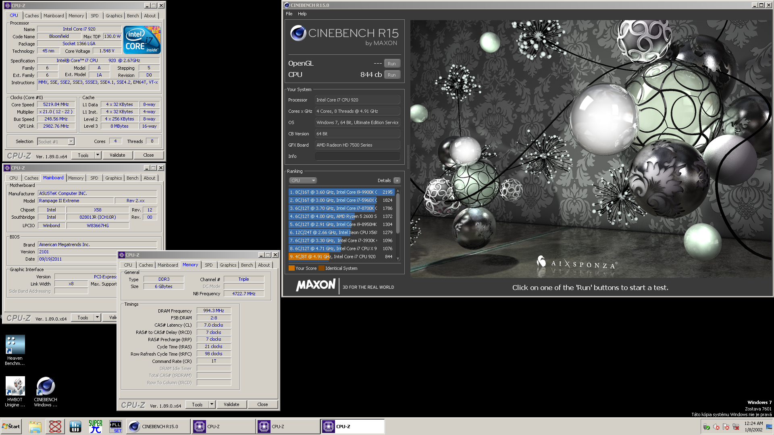Expand the CPU ranking type dropdown
Viewport: 774px width, 435px height.
[303, 180]
